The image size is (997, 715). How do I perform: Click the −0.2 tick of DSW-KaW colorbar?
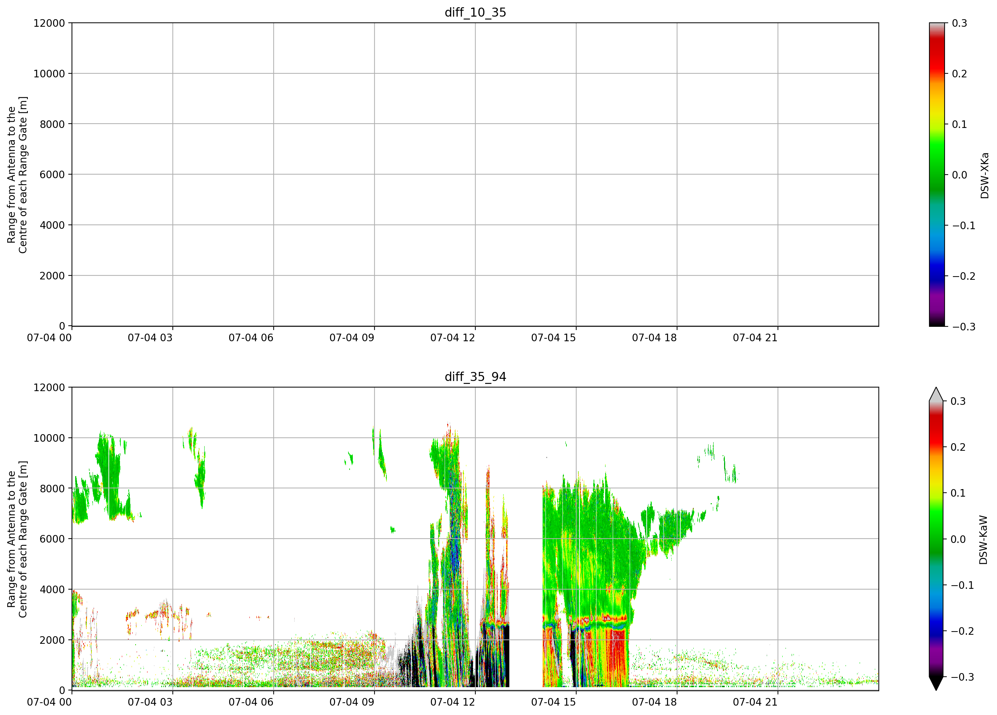(963, 631)
